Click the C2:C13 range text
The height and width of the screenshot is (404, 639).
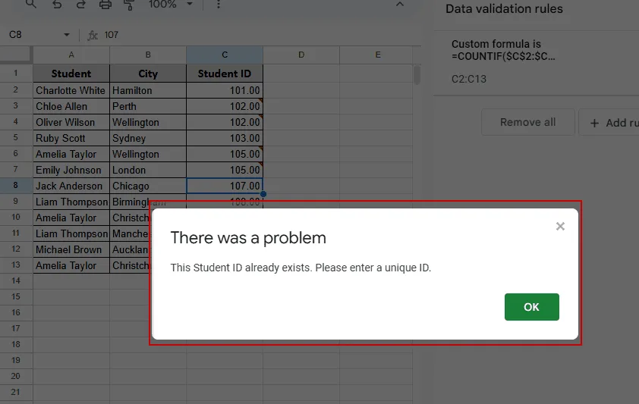[x=469, y=79]
